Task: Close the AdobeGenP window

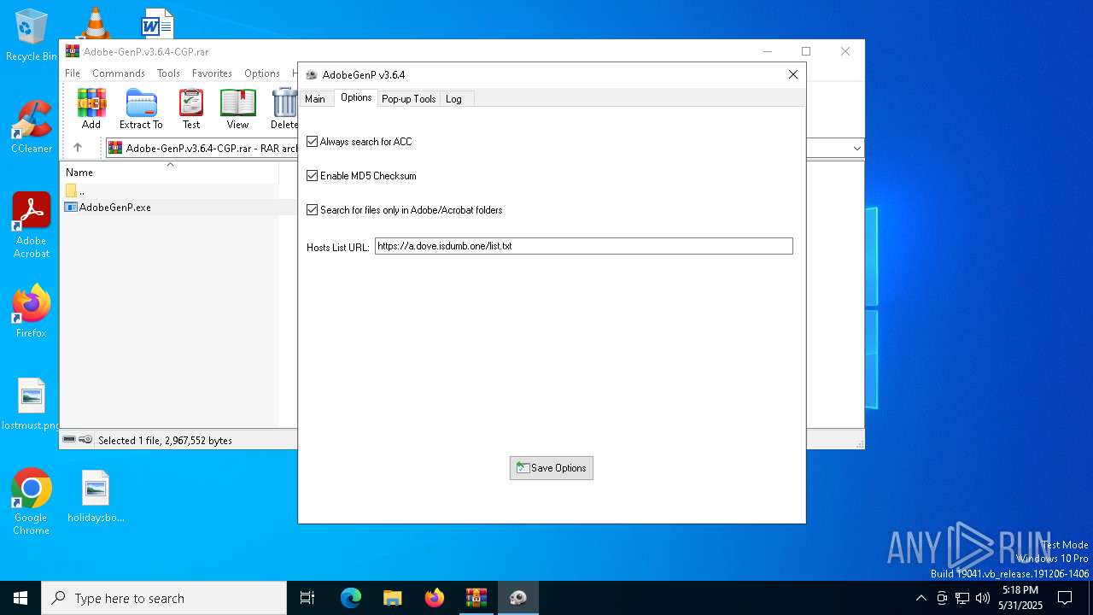Action: coord(793,74)
